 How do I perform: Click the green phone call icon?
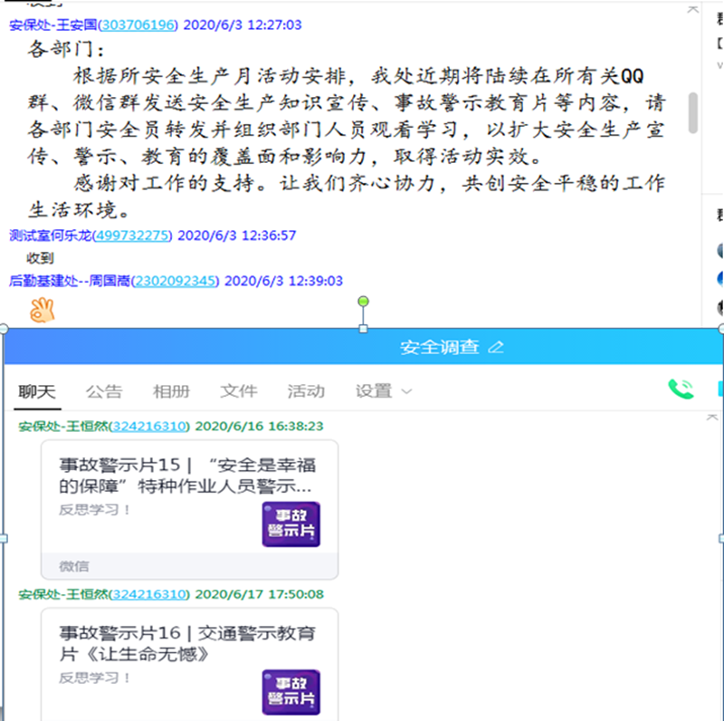pyautogui.click(x=680, y=389)
